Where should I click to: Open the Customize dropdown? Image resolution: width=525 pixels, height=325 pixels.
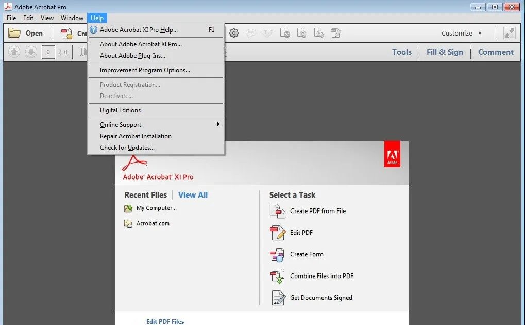pyautogui.click(x=462, y=33)
